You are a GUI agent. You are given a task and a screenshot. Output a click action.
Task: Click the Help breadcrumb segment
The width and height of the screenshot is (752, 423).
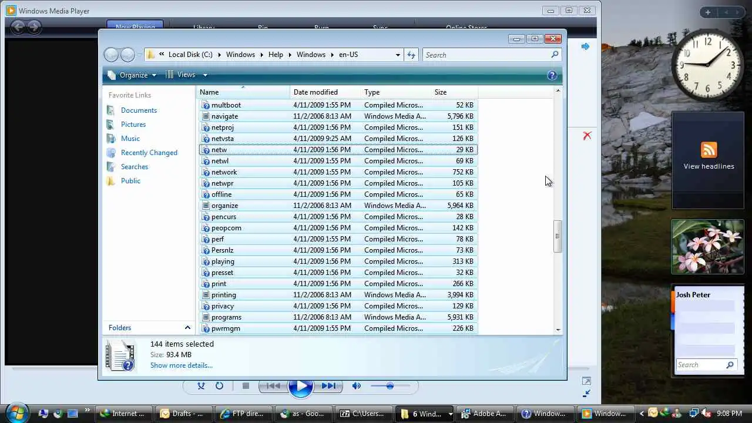coord(276,55)
